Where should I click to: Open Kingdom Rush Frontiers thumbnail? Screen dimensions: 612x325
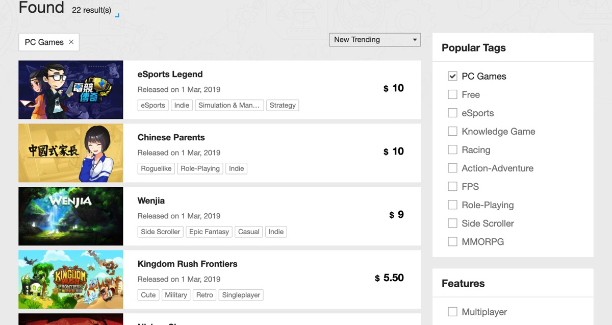(71, 280)
